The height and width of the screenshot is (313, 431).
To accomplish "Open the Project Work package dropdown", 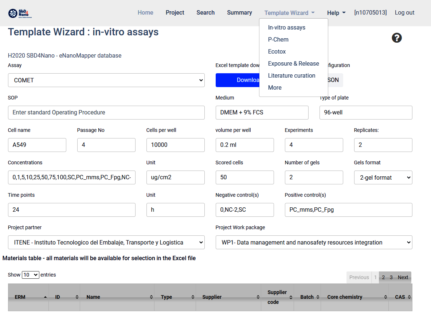I will (314, 242).
